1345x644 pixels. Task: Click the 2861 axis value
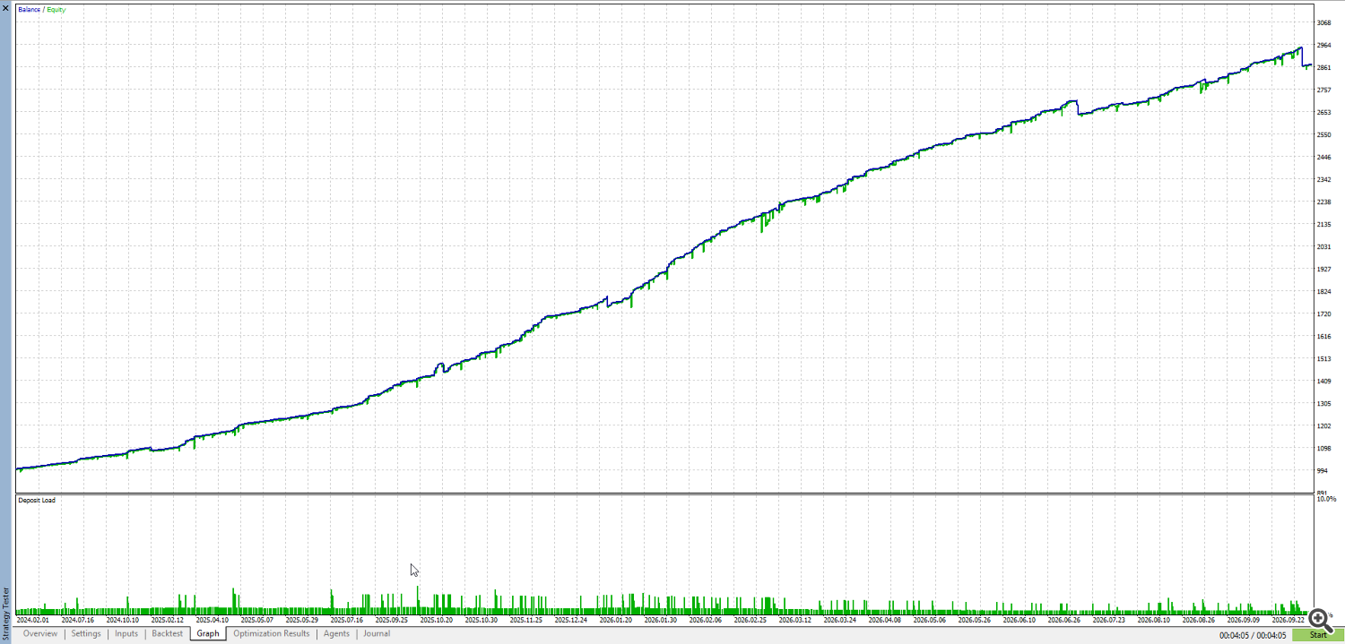pos(1323,68)
